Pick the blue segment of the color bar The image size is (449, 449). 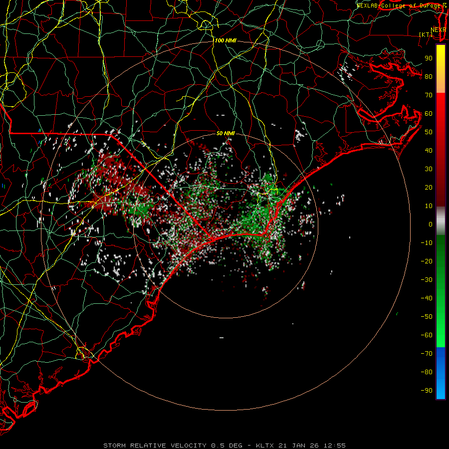coord(441,373)
